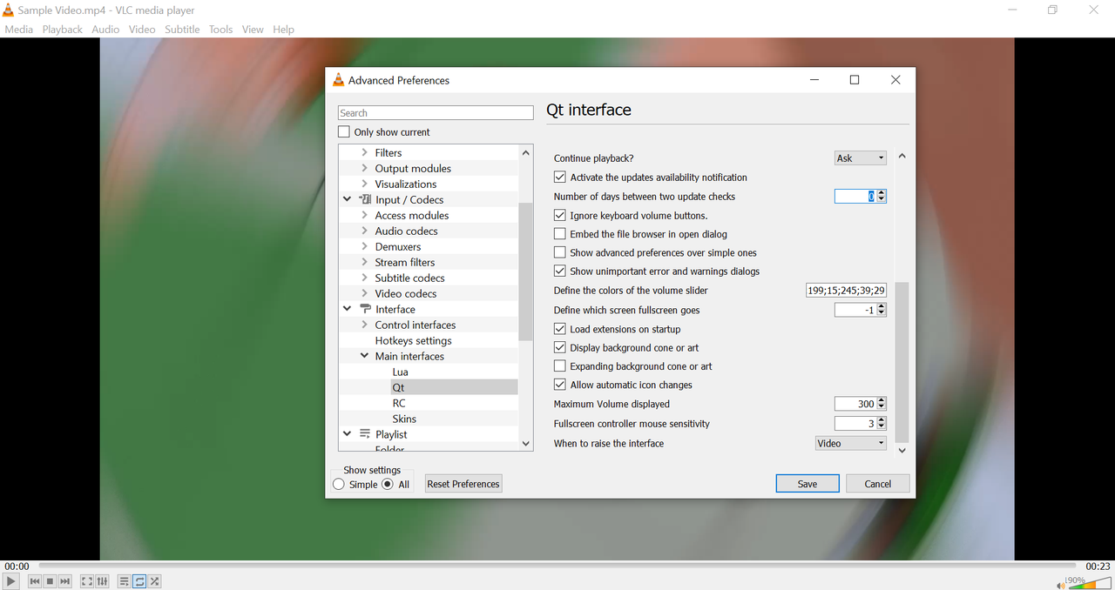1115x590 pixels.
Task: Click the Playlist category icon in the tree
Action: click(365, 434)
